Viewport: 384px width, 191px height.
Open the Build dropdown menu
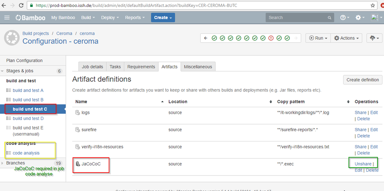tap(88, 18)
